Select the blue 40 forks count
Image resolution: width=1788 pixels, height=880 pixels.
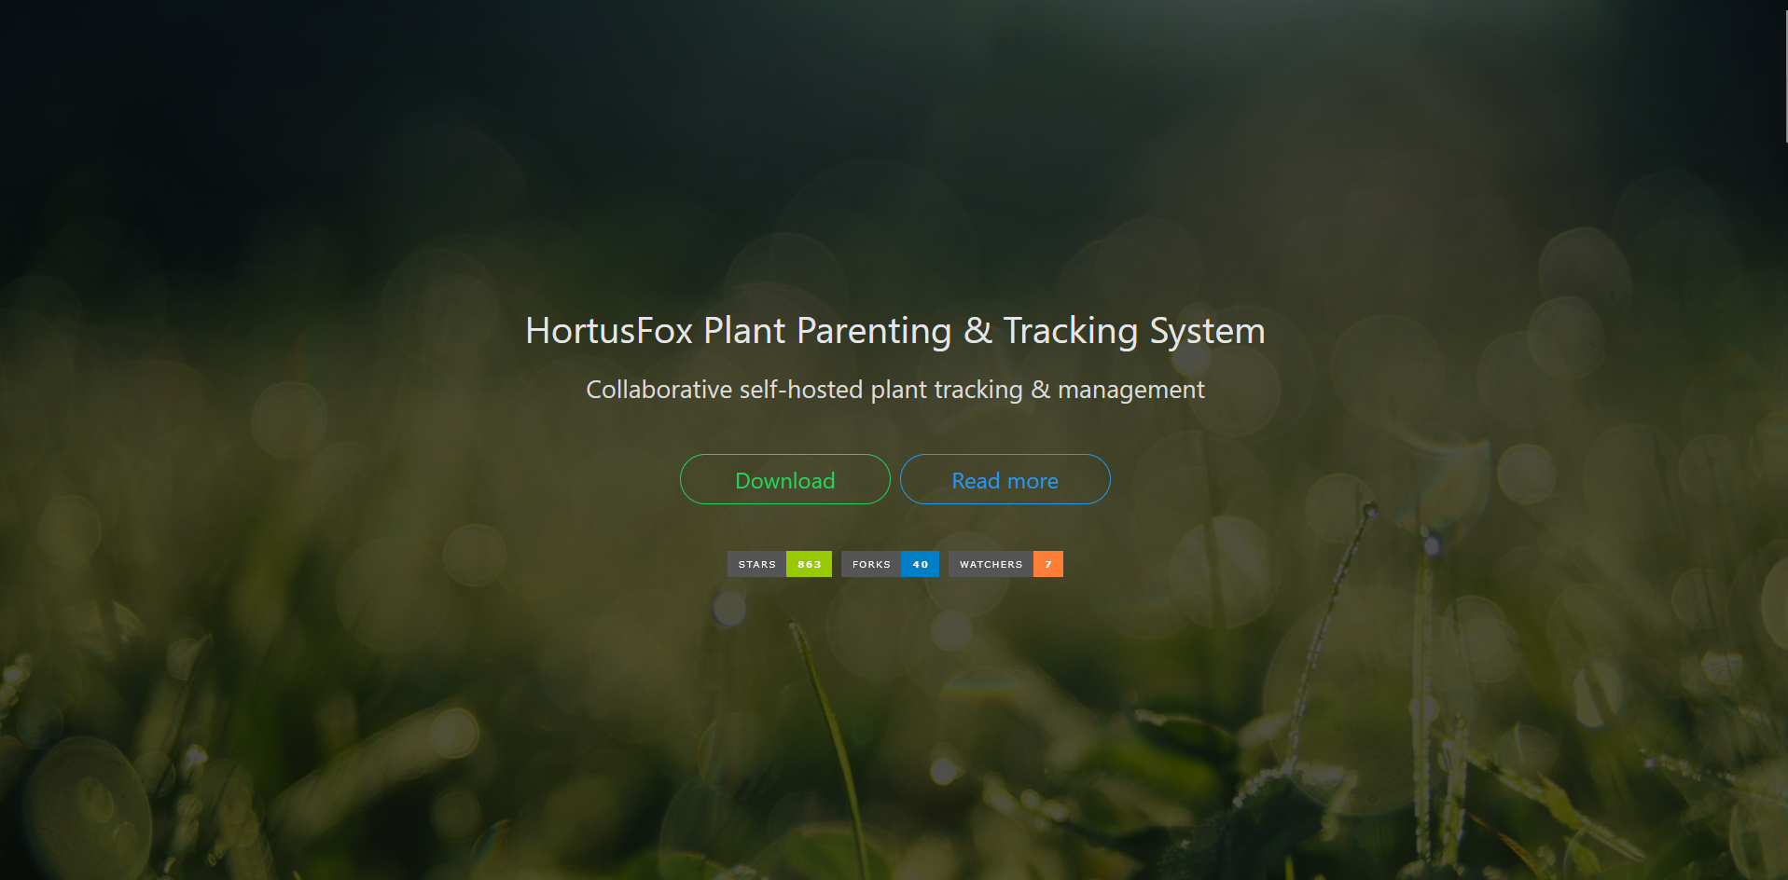[920, 564]
